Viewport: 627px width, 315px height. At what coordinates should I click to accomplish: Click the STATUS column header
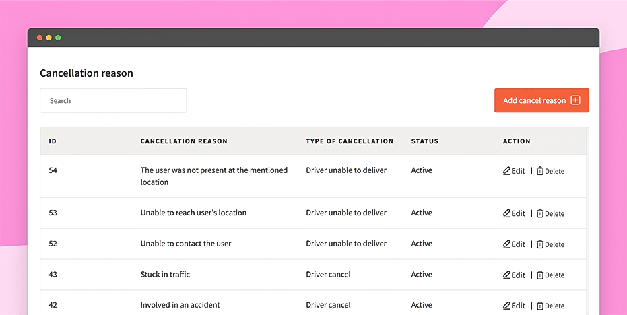pyautogui.click(x=425, y=141)
